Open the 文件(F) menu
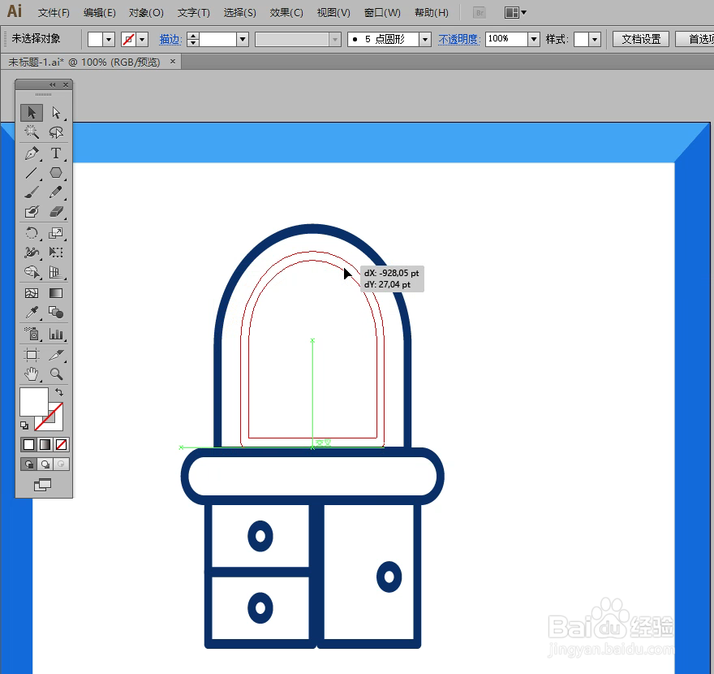 click(54, 13)
